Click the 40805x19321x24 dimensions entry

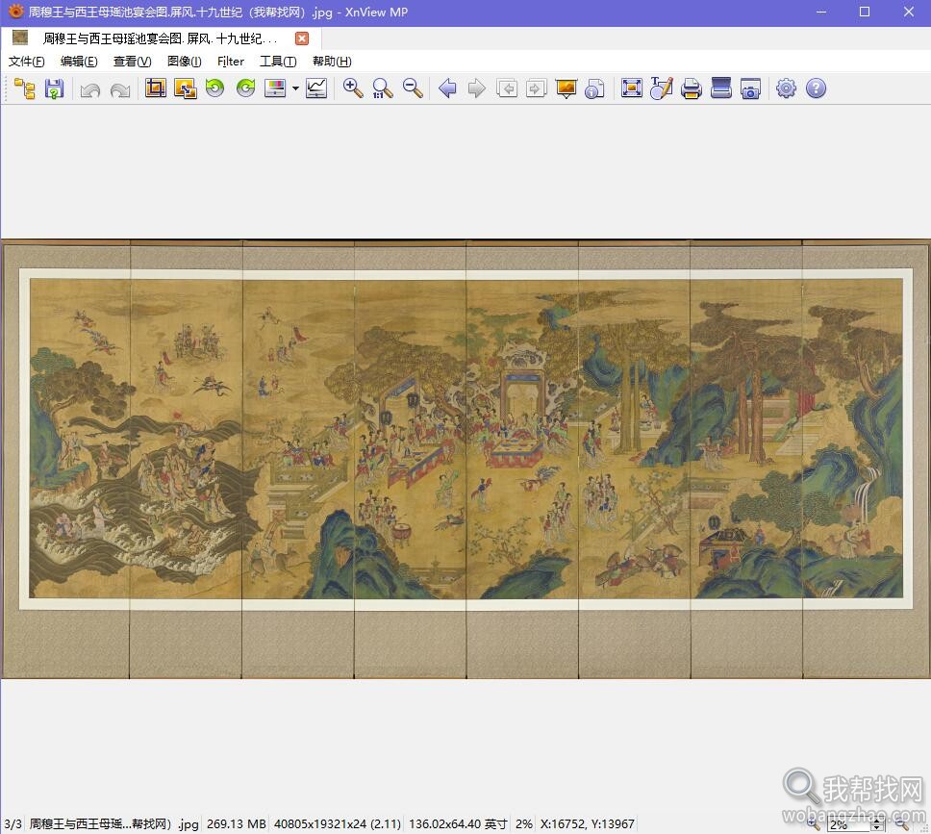(338, 824)
